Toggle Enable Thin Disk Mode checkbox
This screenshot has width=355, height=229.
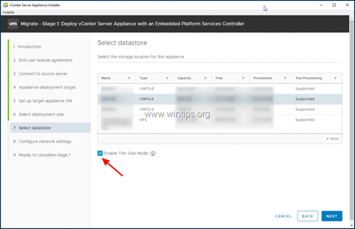click(x=100, y=153)
